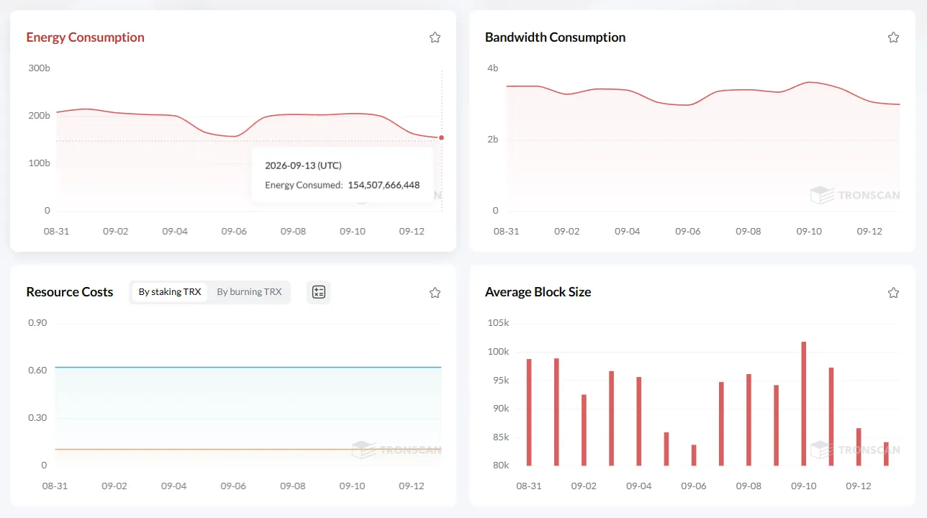Open the Energy Consumption title link
927x518 pixels.
[85, 37]
